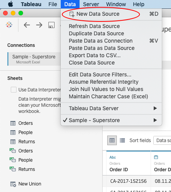Save workbook using the floppy disk icon
The height and width of the screenshot is (192, 171).
point(51,25)
